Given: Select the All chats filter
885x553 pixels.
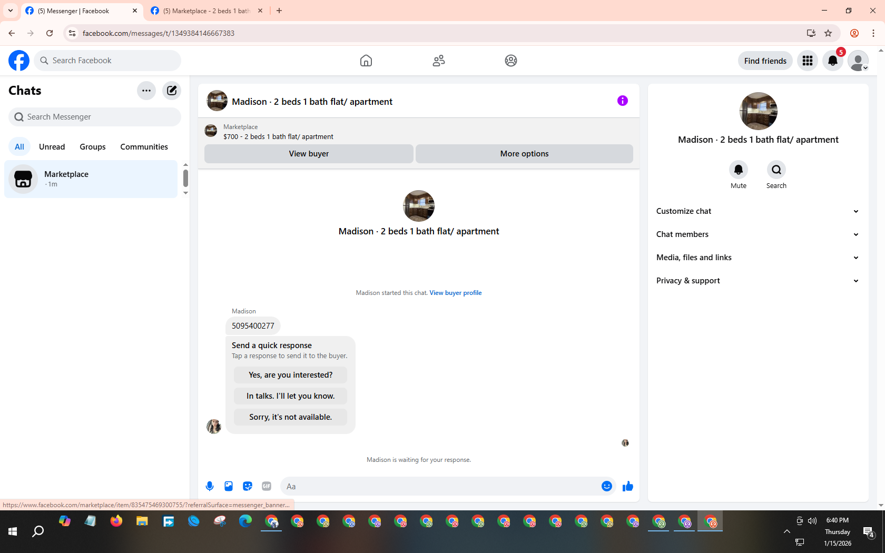Looking at the screenshot, I should click(19, 147).
